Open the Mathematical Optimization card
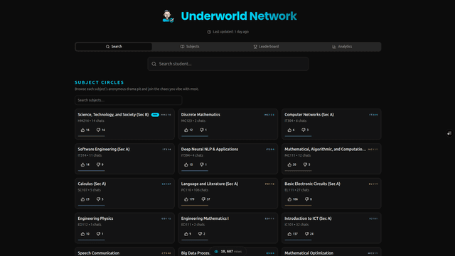Image resolution: width=455 pixels, height=256 pixels. (x=331, y=252)
